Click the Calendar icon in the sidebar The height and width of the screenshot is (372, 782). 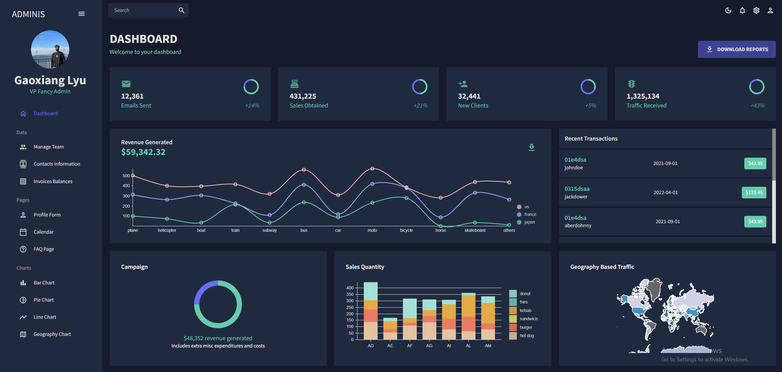click(23, 232)
